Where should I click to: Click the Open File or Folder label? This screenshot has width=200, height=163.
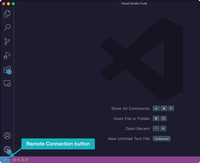(132, 119)
